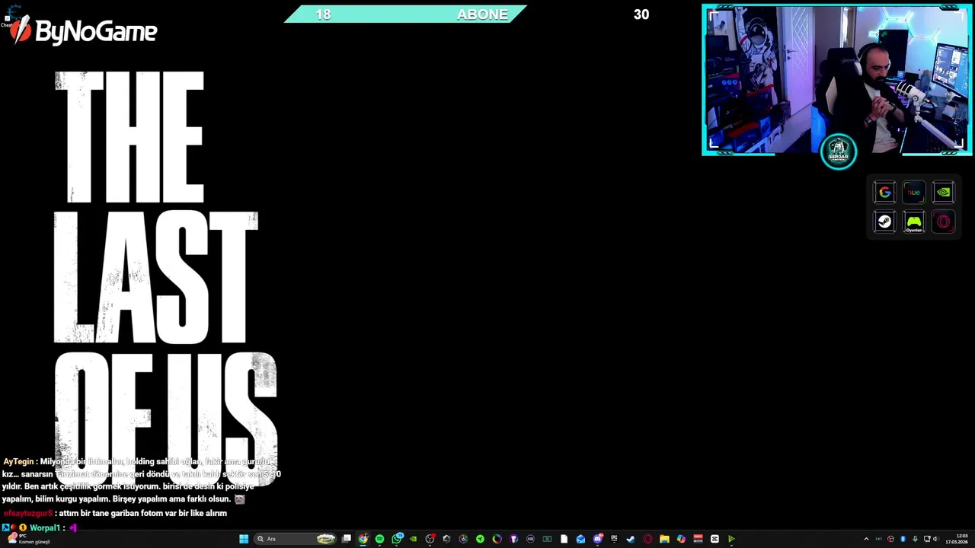Open the Philips hue shortcut tile
Viewport: 975px width, 548px height.
point(913,193)
